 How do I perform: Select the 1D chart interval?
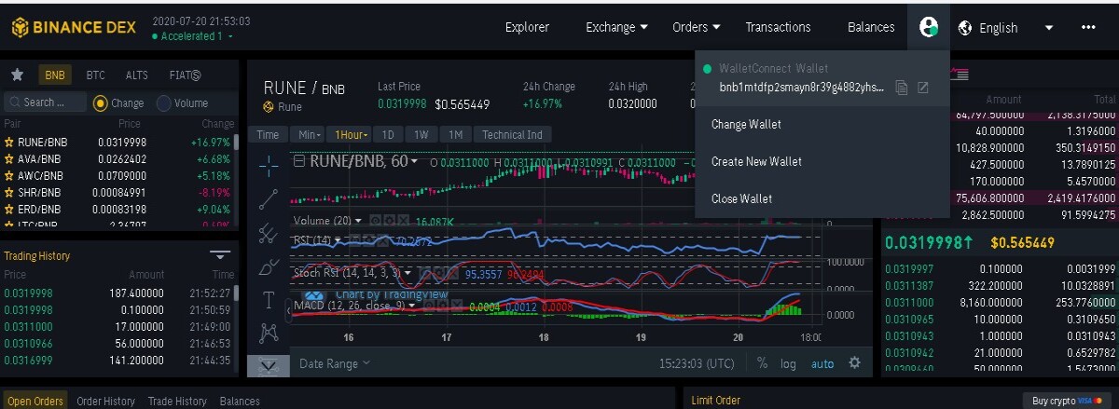coord(389,134)
